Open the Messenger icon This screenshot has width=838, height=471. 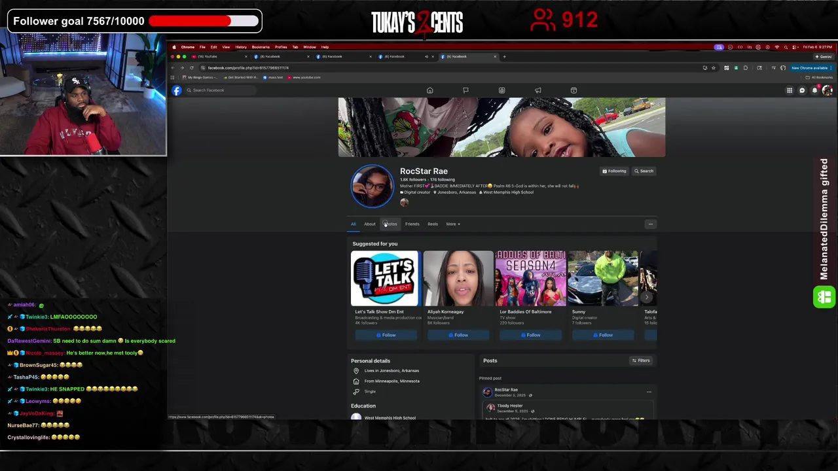[802, 90]
